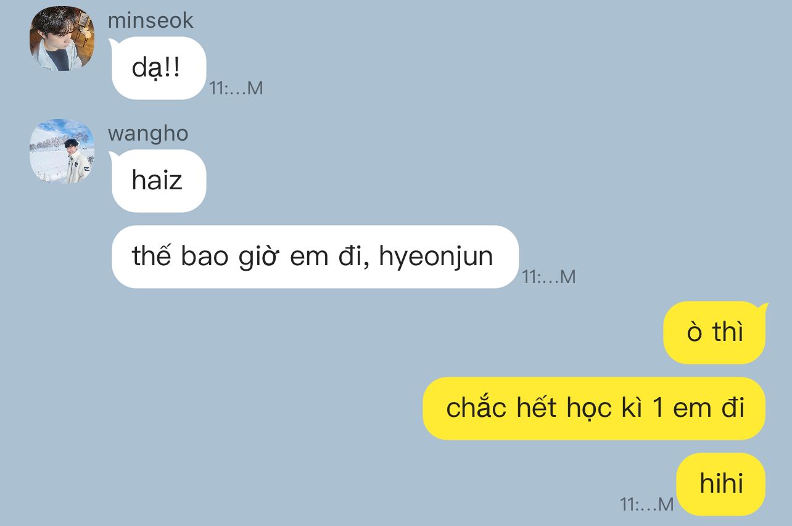Tap the sender name wangho

coord(148,133)
